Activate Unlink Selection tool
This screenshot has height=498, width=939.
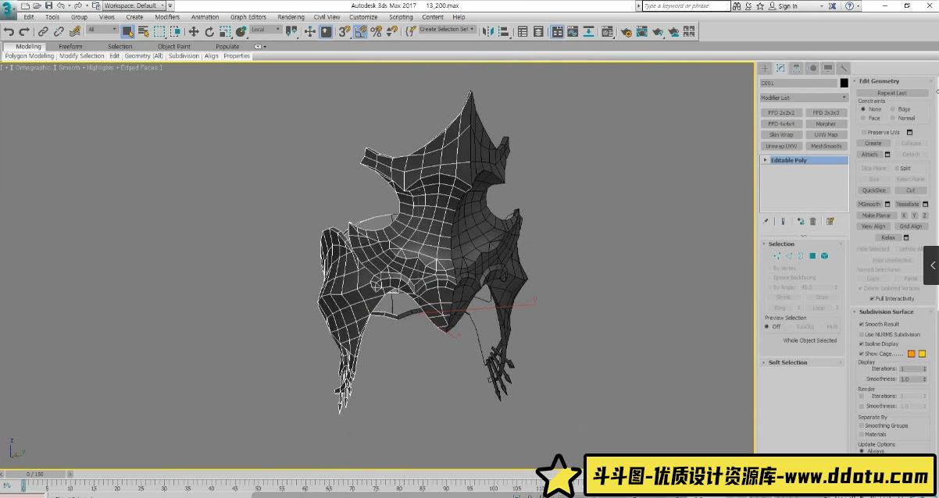(x=59, y=31)
